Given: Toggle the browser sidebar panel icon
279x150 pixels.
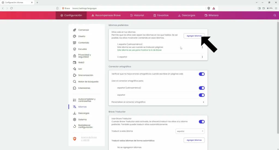Looking at the screenshot, I should pyautogui.click(x=259, y=8).
